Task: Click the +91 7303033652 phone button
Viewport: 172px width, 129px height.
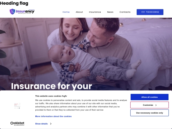Action: [150, 12]
